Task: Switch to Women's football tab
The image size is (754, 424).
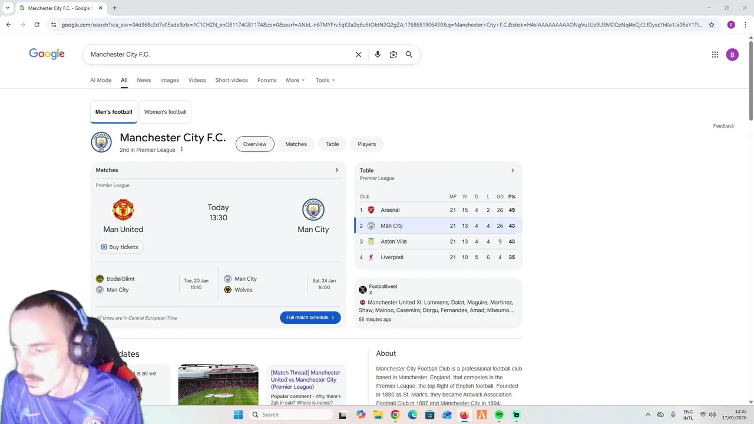Action: (x=165, y=112)
